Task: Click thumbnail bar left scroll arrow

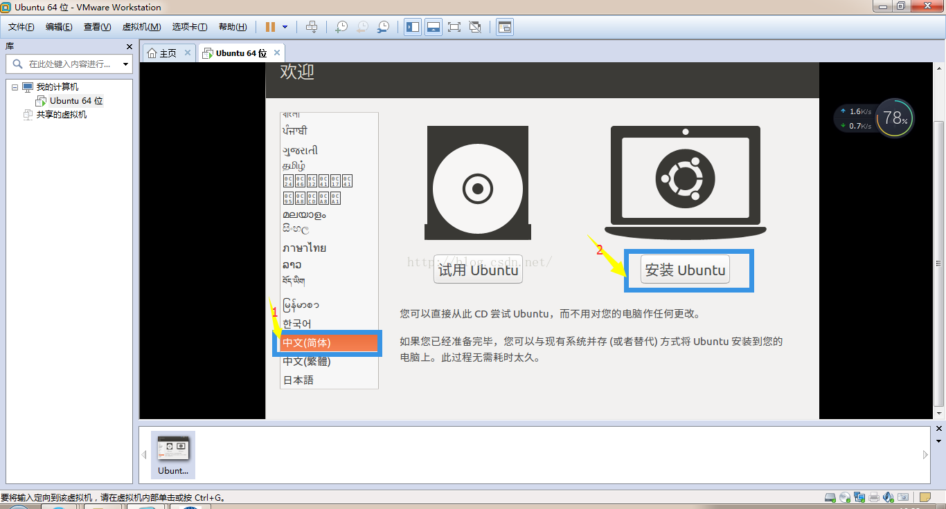Action: (x=145, y=455)
